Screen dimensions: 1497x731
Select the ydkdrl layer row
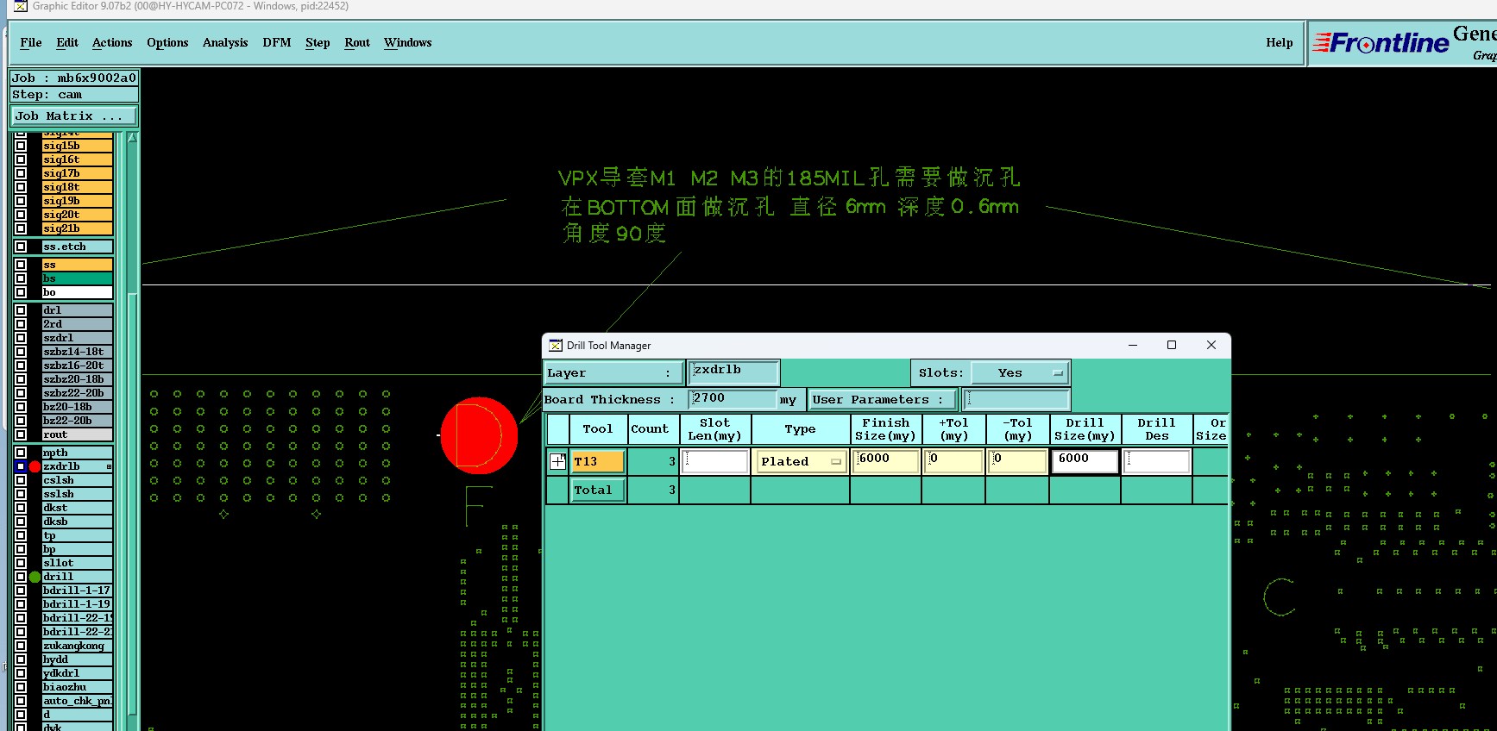pyautogui.click(x=78, y=673)
